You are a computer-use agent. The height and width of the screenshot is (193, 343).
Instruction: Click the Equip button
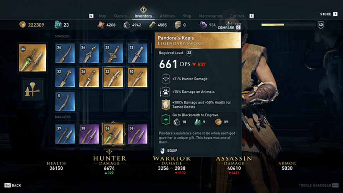169,151
